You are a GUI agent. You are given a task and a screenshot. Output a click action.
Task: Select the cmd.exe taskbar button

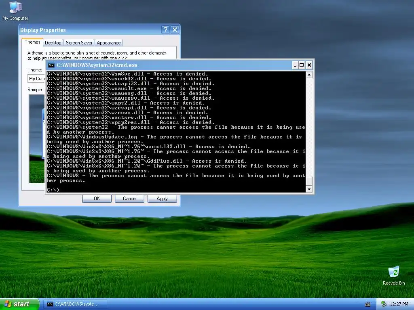coord(75,304)
